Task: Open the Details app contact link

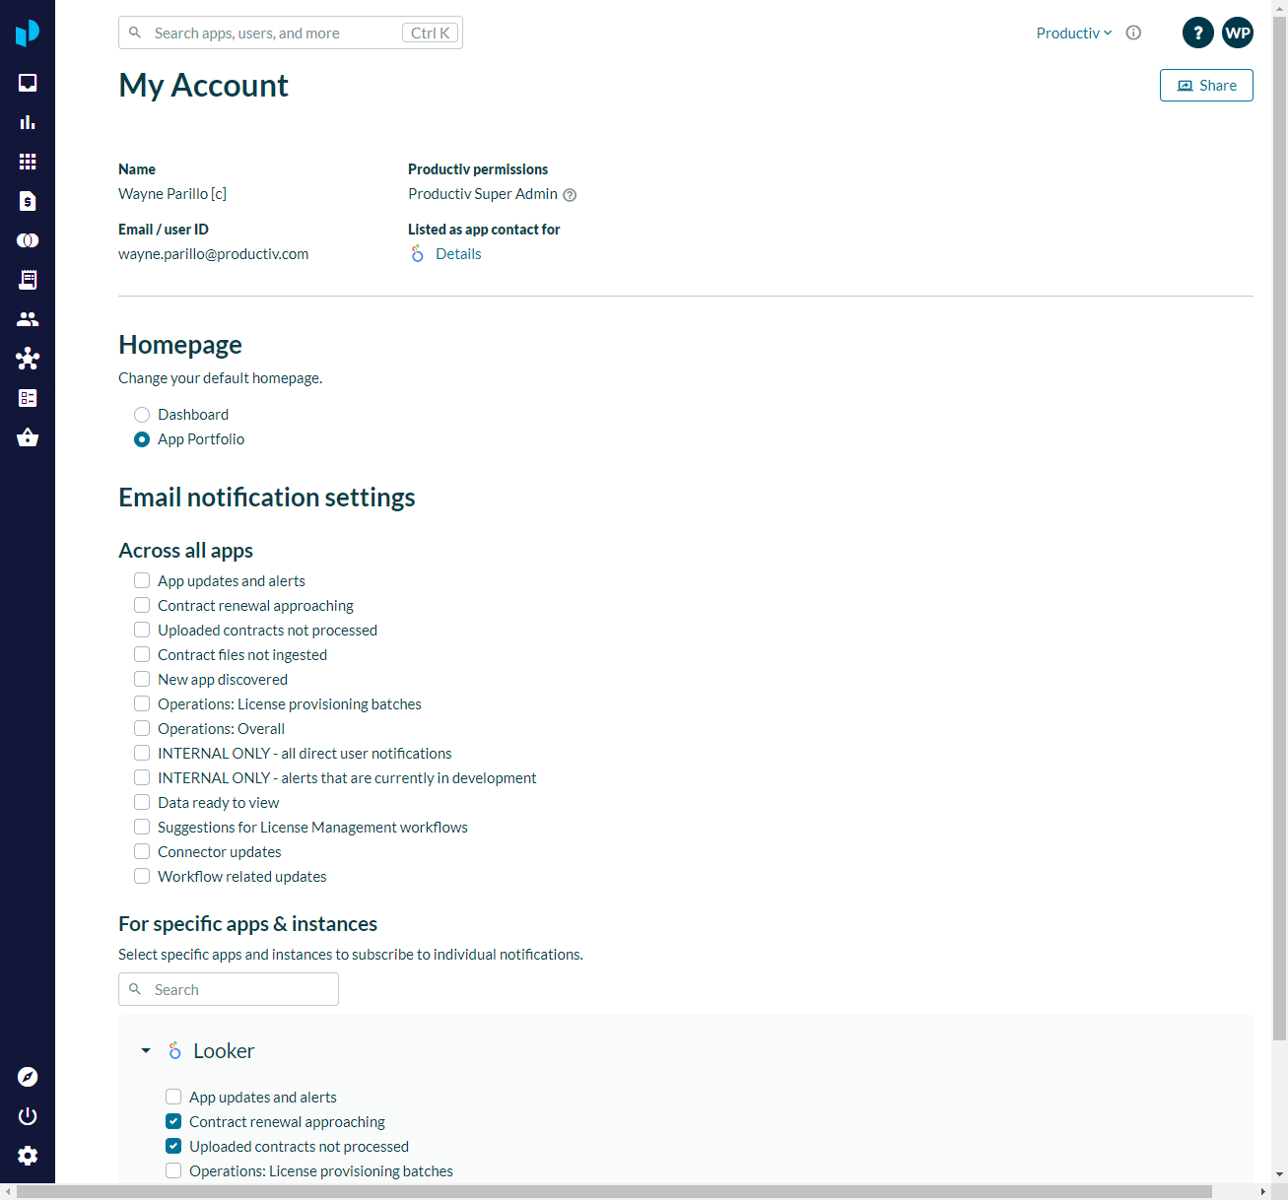Action: coord(458,254)
